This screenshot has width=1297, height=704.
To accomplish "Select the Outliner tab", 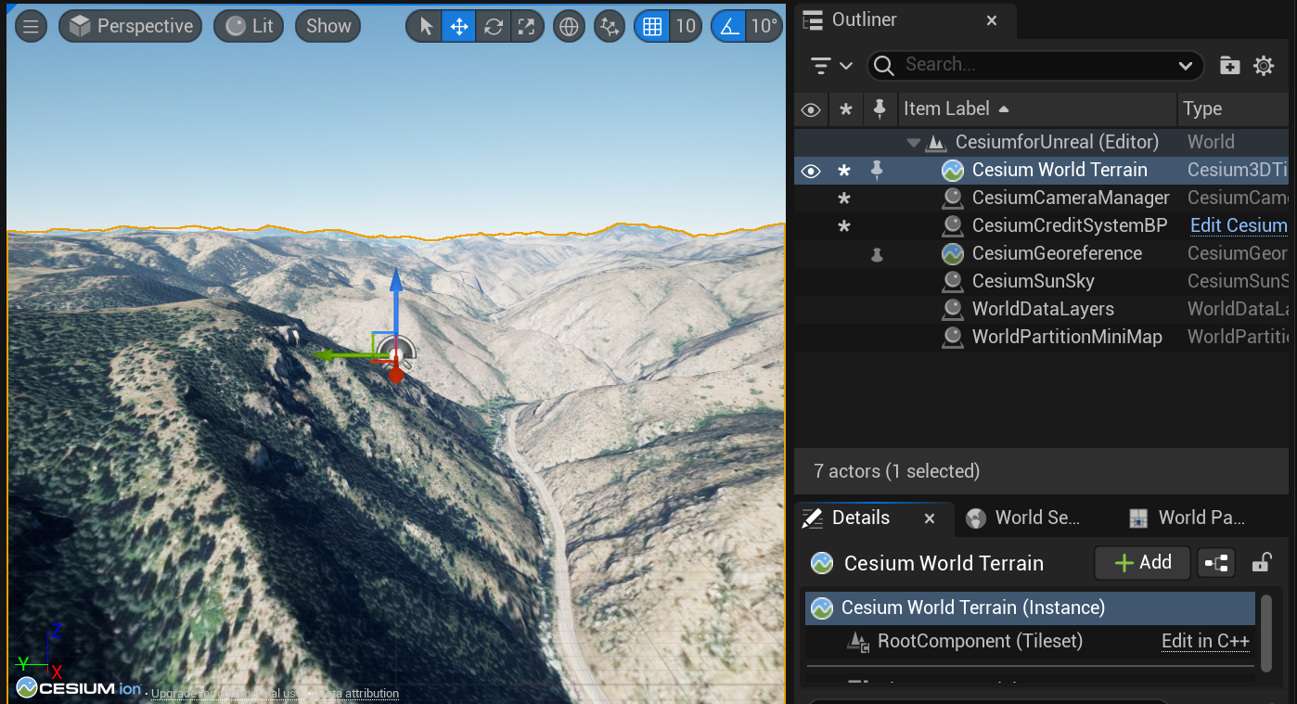I will point(863,19).
